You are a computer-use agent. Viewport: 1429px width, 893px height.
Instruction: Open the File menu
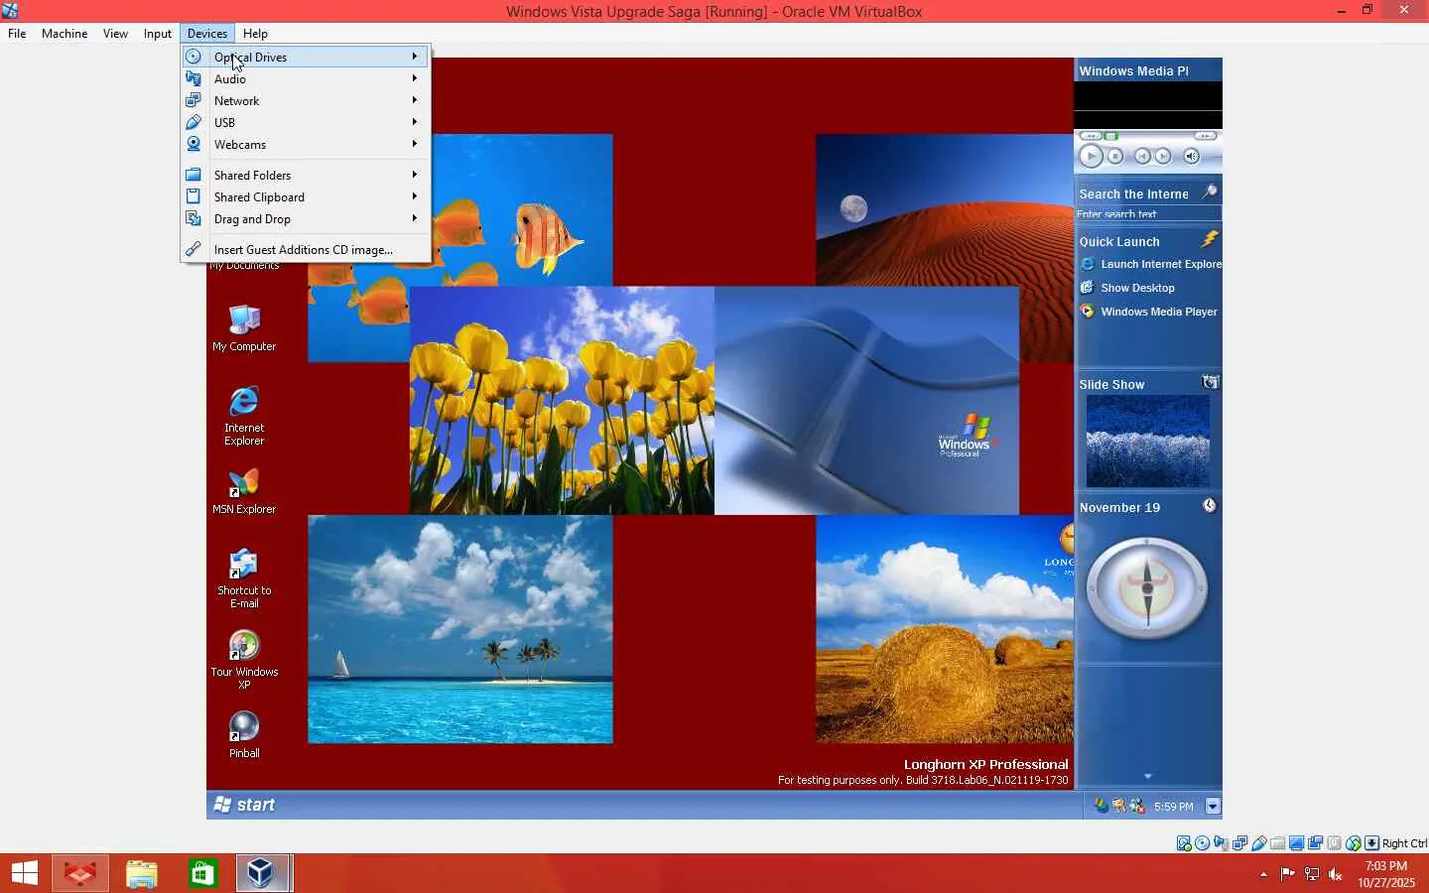tap(17, 34)
